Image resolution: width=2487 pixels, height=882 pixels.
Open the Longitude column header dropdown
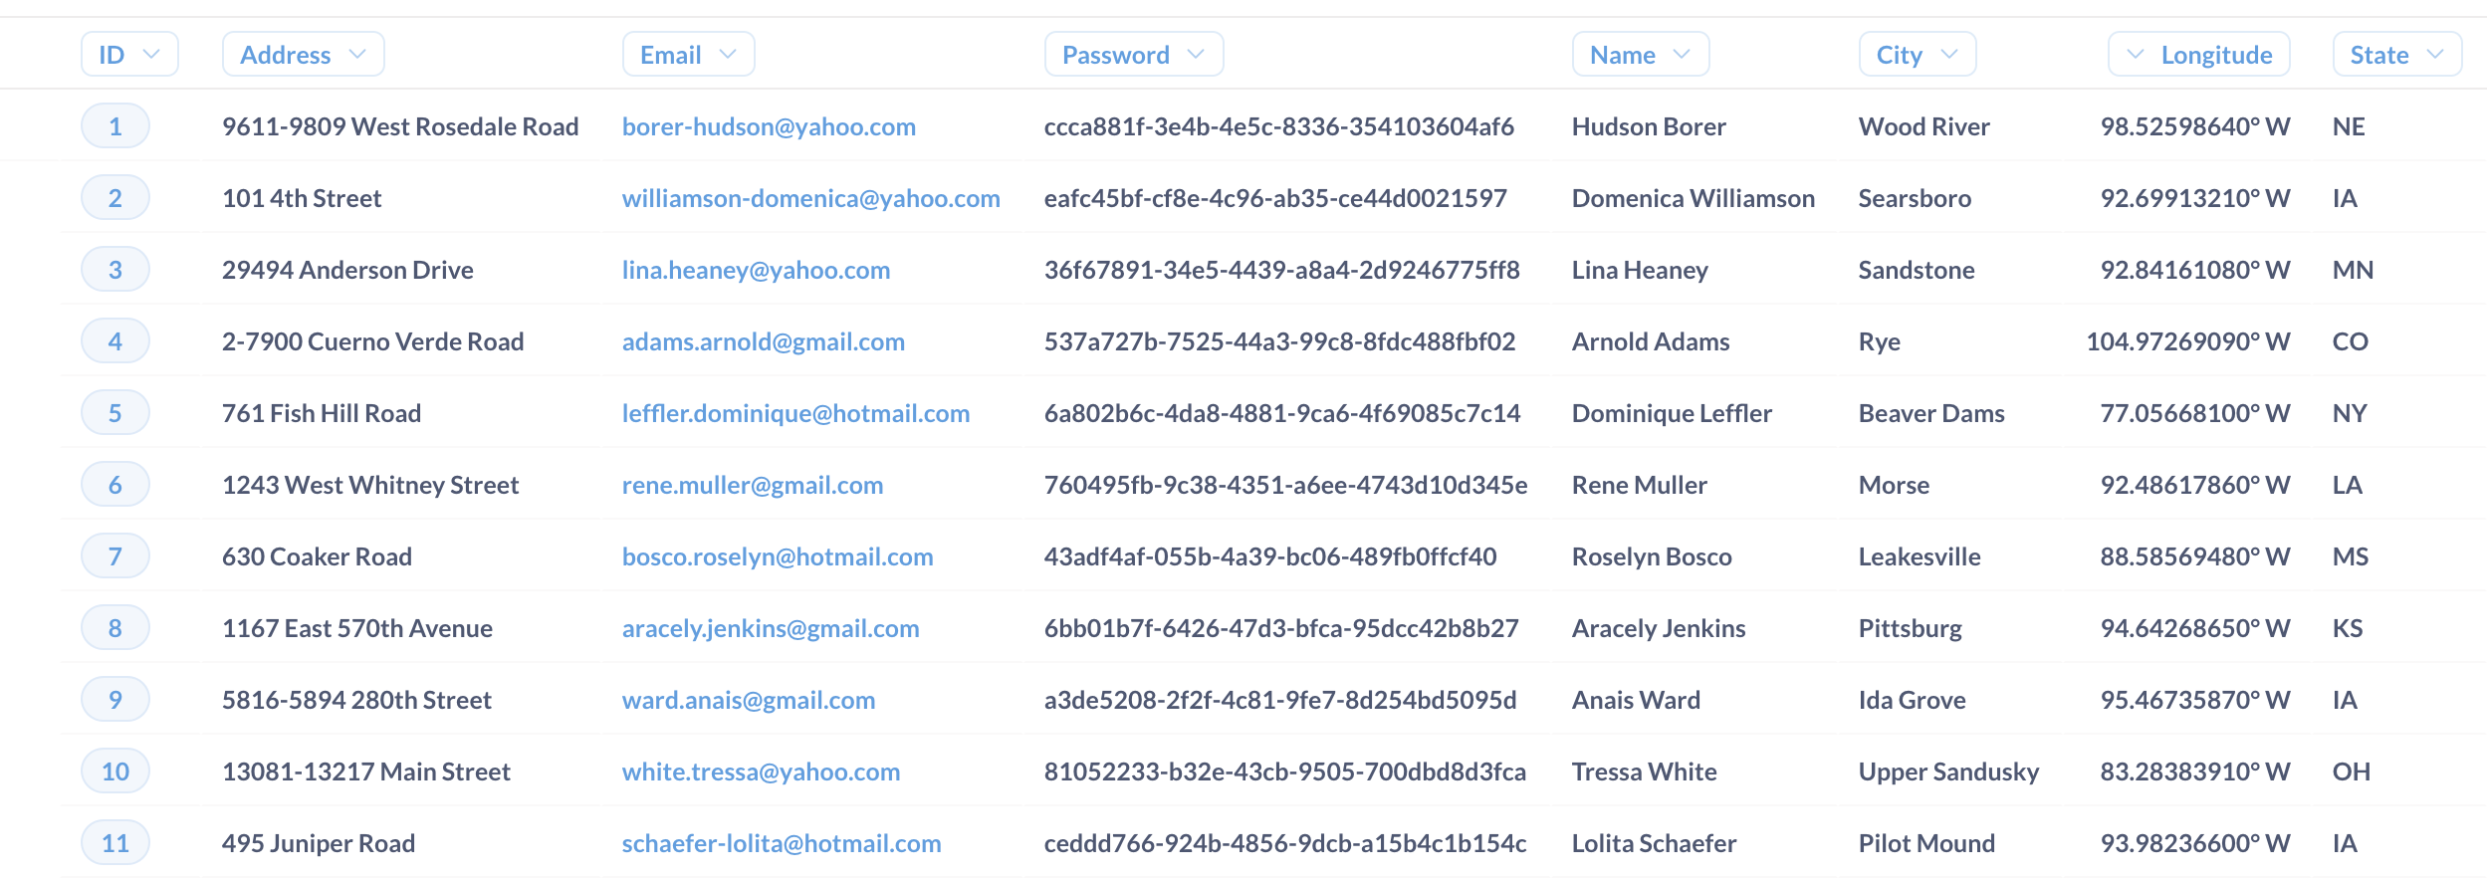pyautogui.click(x=2198, y=55)
